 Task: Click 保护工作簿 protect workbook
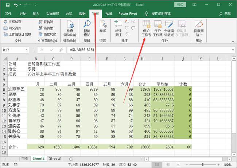158,28
